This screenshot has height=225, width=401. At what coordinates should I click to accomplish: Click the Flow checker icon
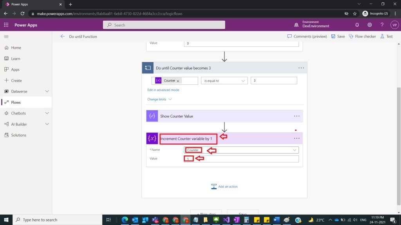coord(351,36)
